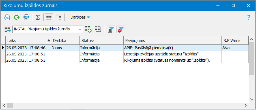Add a new view with green plus icon
The height and width of the screenshot is (110, 256).
click(x=88, y=30)
